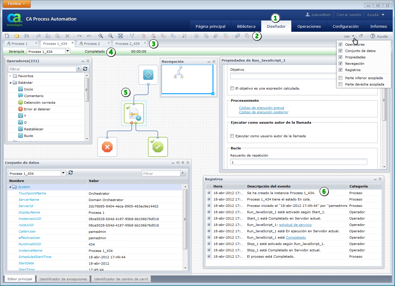Click the Stop error operator on canvas
This screenshot has height=286, width=395.
point(107,147)
